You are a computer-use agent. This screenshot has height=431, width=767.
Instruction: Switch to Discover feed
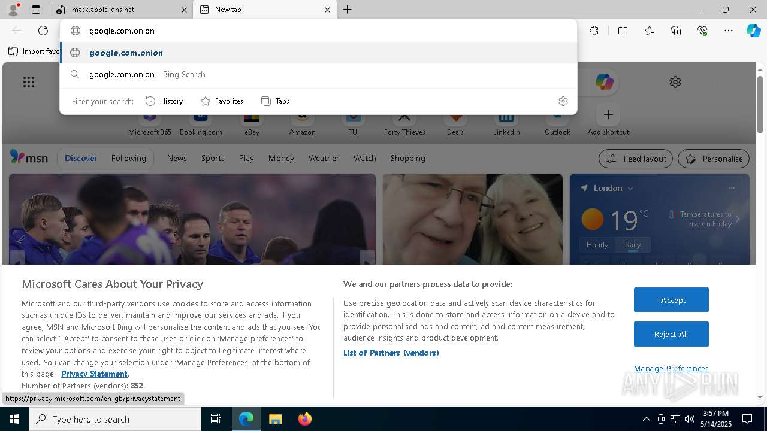(81, 158)
